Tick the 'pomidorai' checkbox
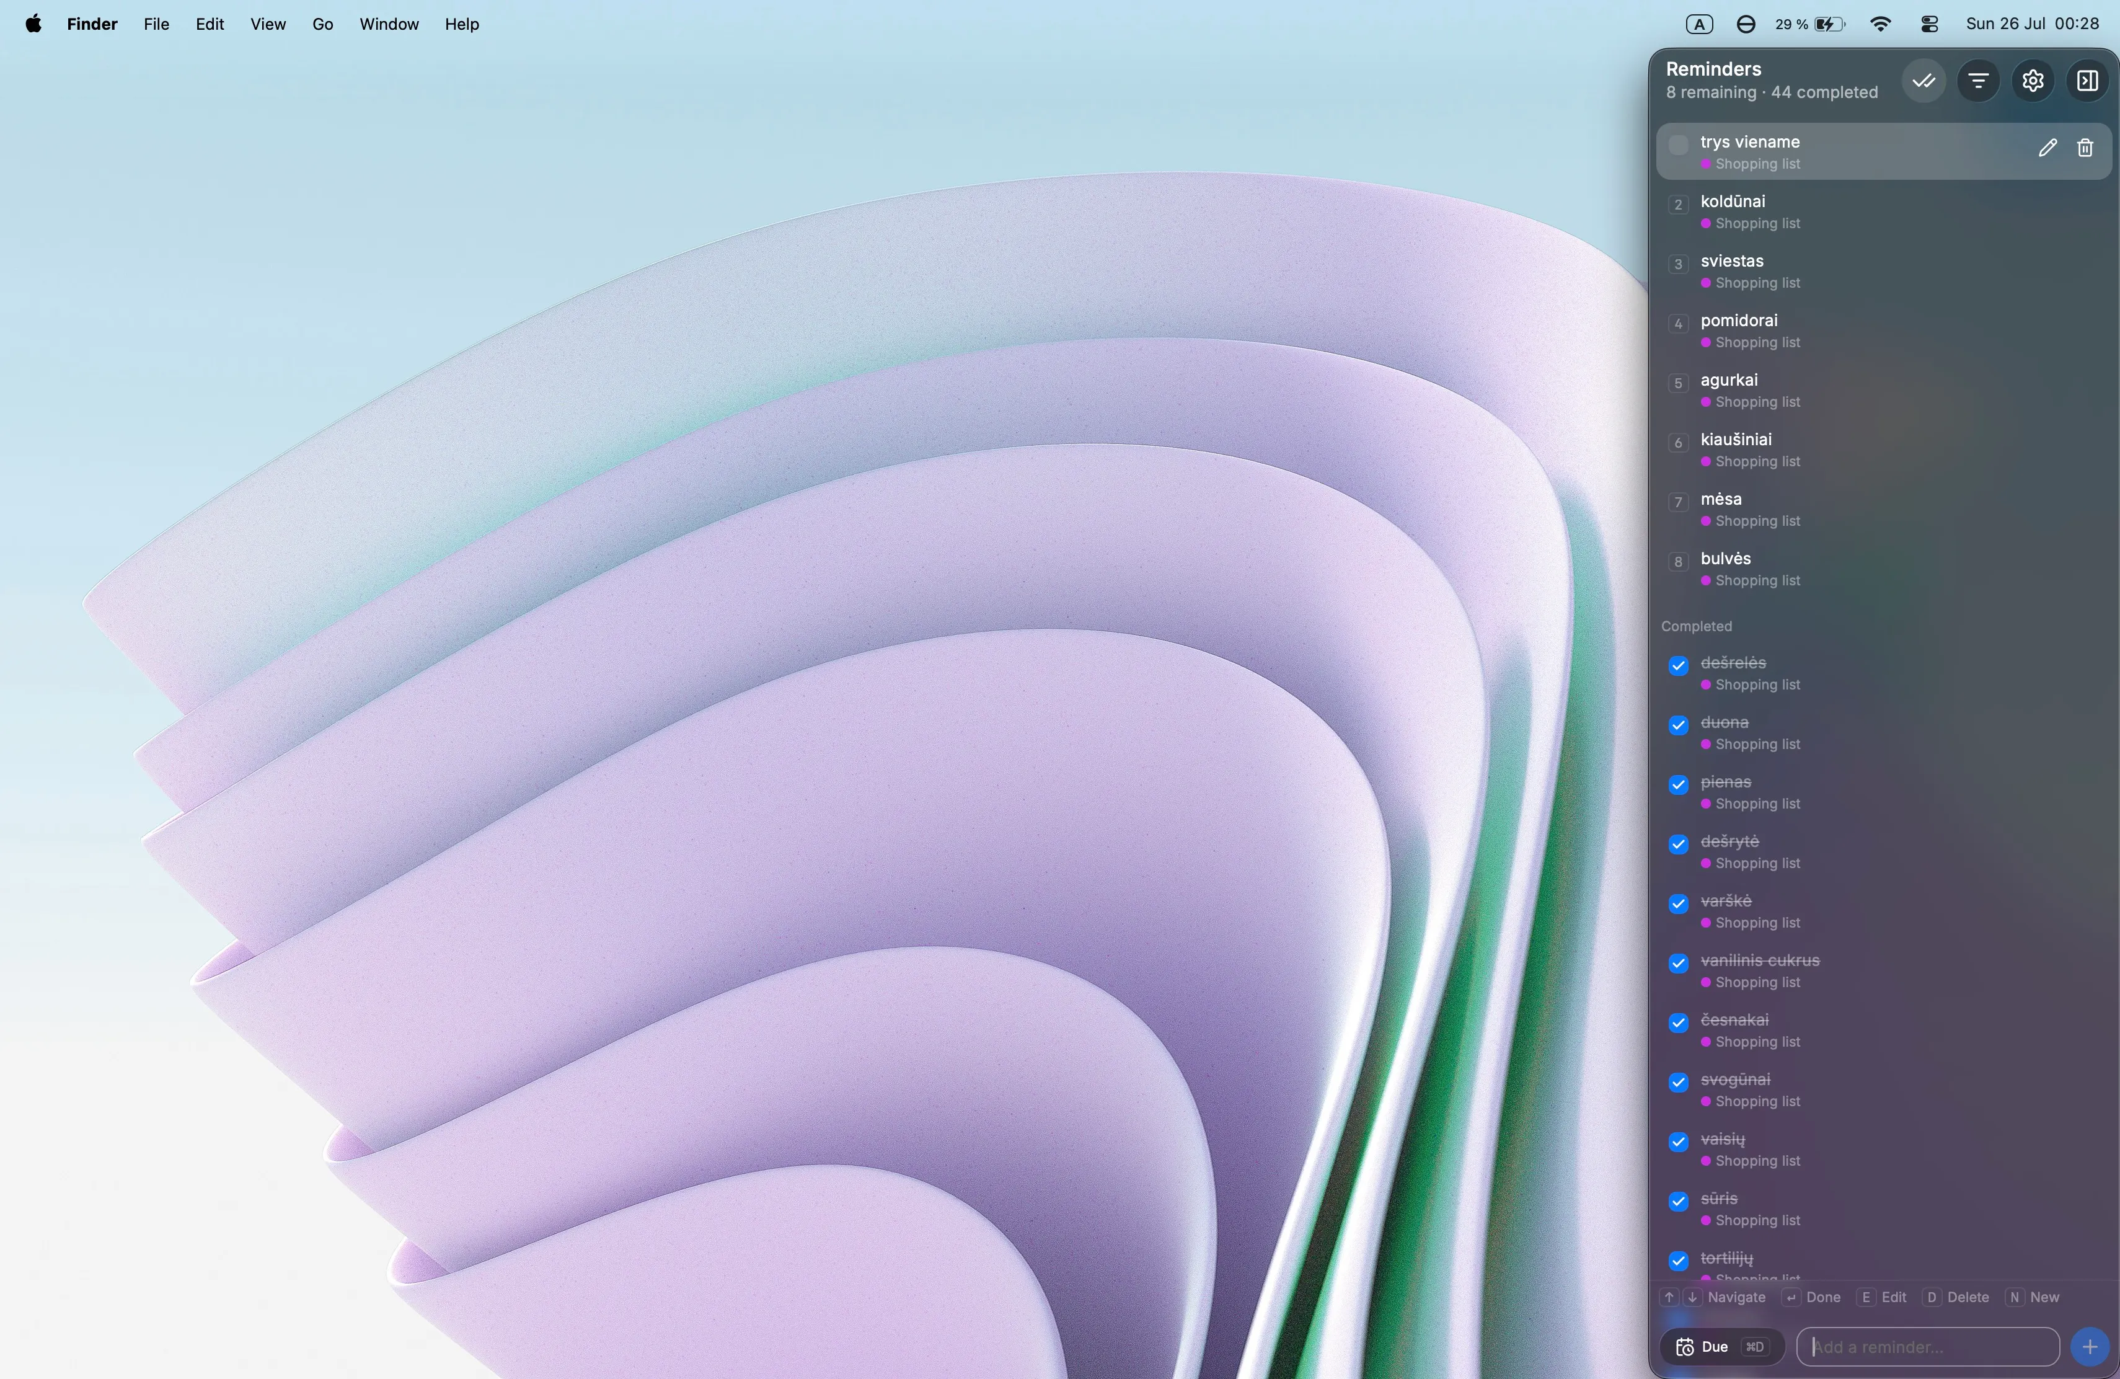The height and width of the screenshot is (1379, 2120). tap(1678, 324)
